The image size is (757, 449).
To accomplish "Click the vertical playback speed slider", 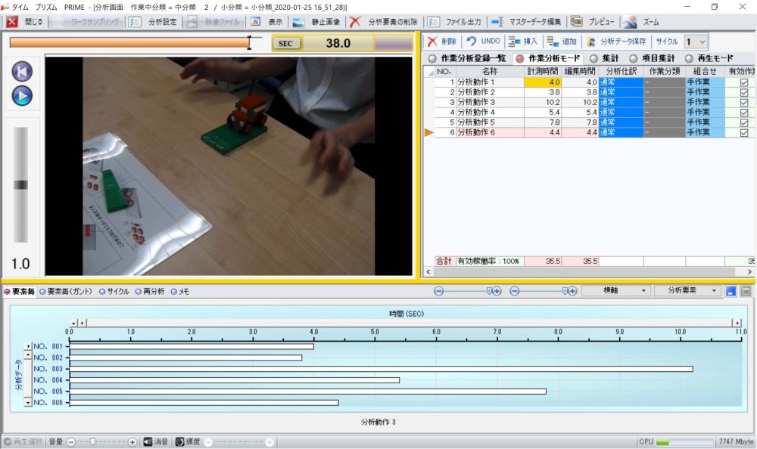I will click(x=21, y=184).
